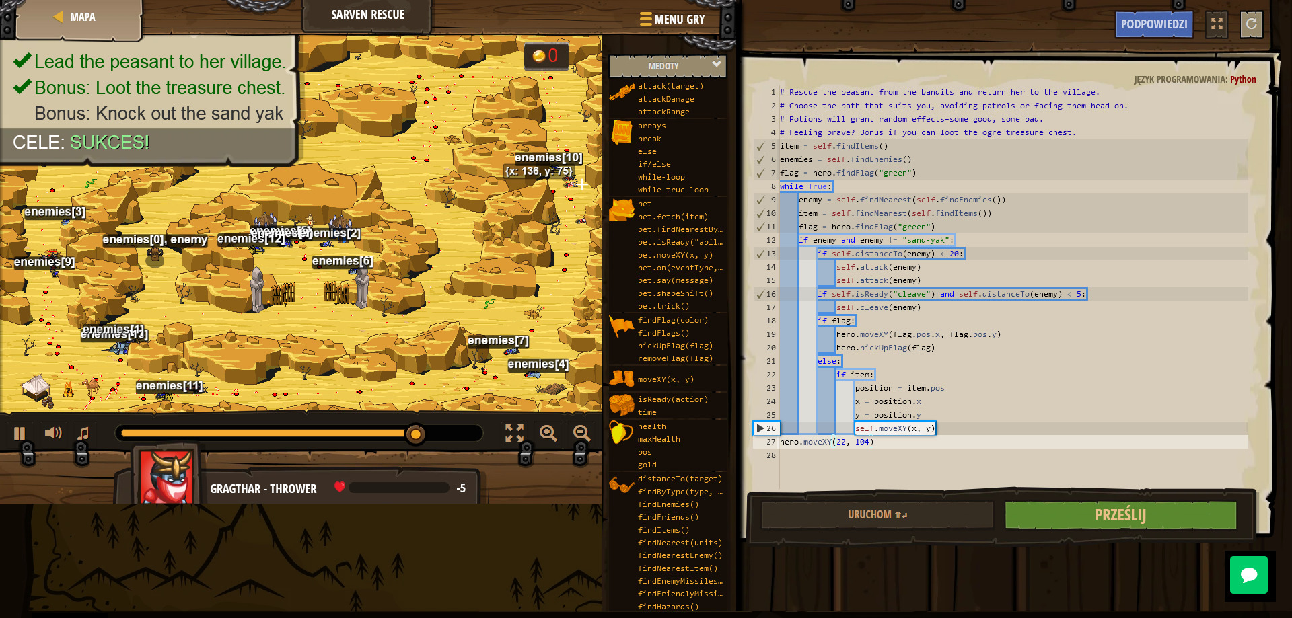Screen dimensions: 1292x618
Task: Select moveXY(x, y) method
Action: coord(666,379)
